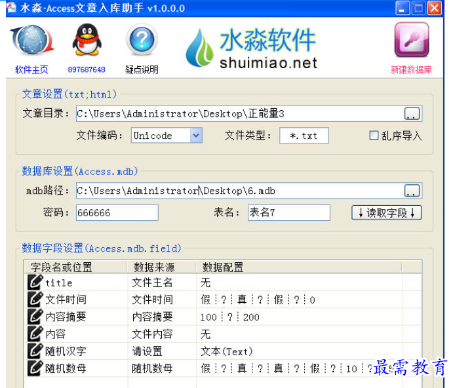This screenshot has width=453, height=388.
Task: Edit the title field row icon
Action: [35, 282]
